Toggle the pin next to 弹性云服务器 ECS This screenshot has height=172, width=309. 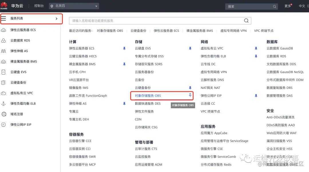pyautogui.click(x=124, y=48)
